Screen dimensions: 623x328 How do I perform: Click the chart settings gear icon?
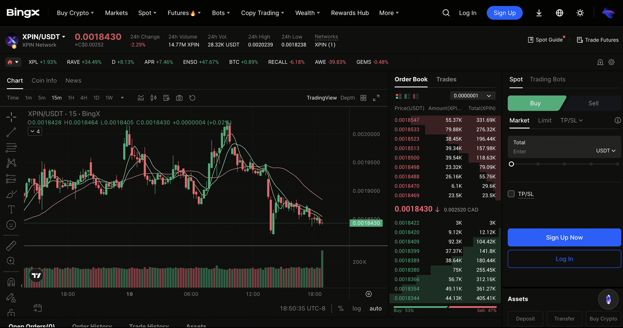368,294
